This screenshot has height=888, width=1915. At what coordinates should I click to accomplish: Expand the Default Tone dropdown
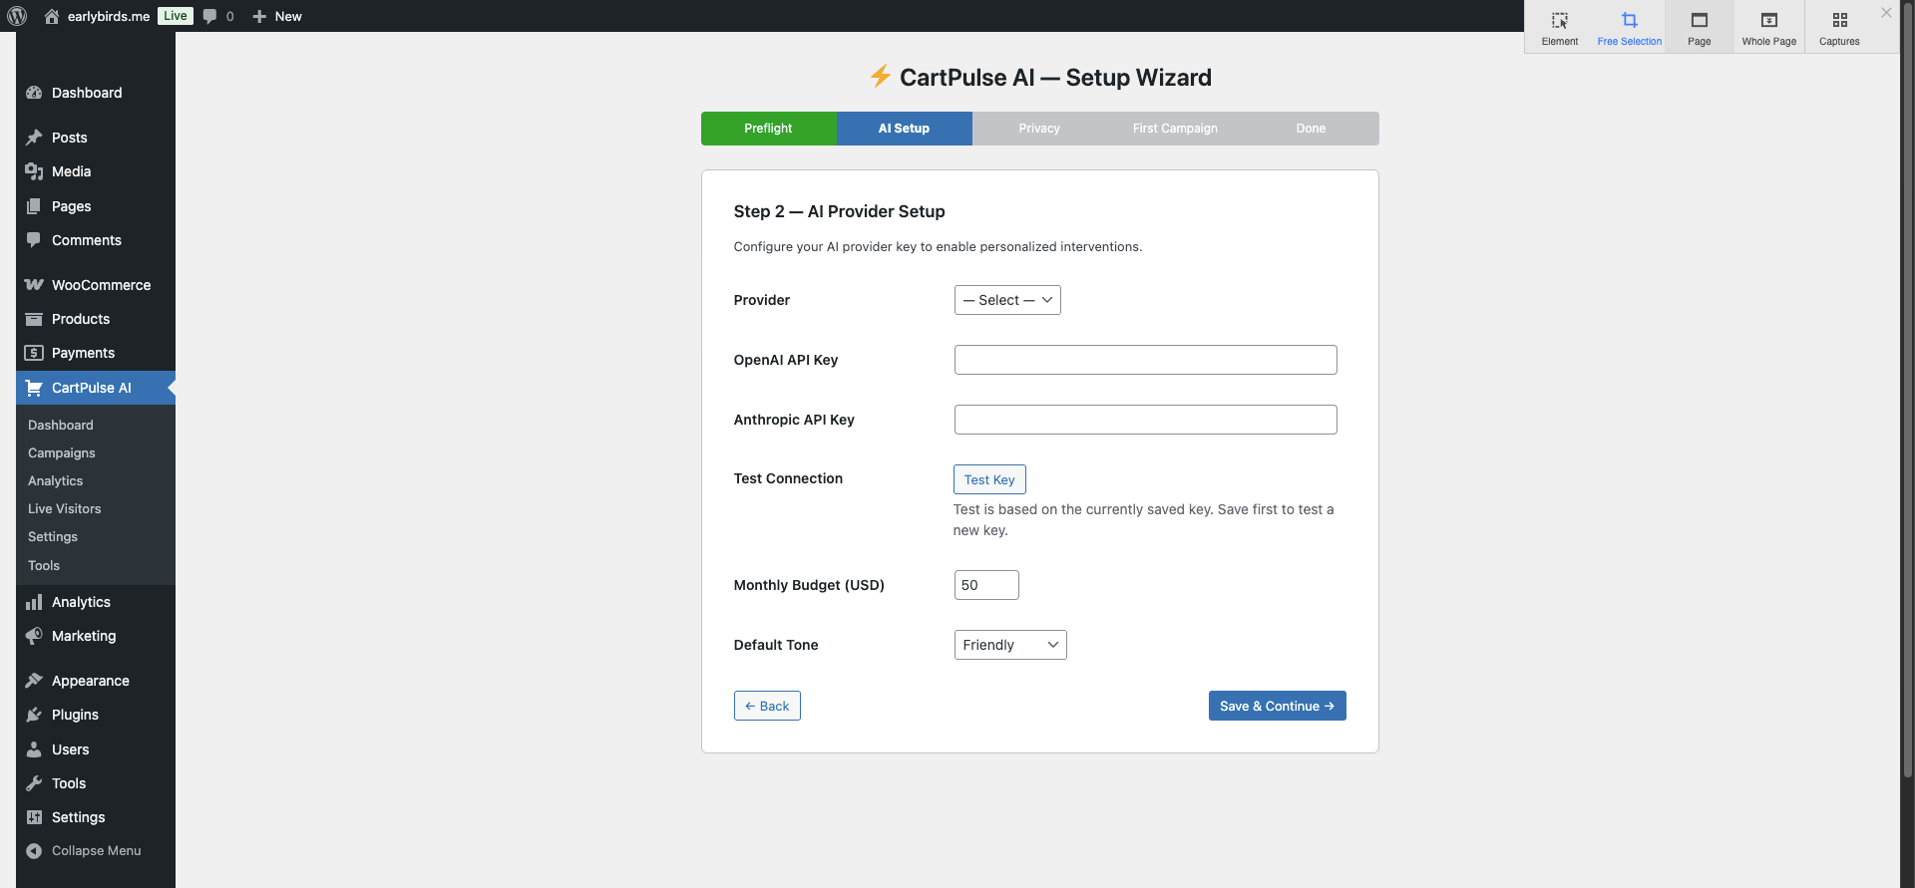pos(1009,645)
